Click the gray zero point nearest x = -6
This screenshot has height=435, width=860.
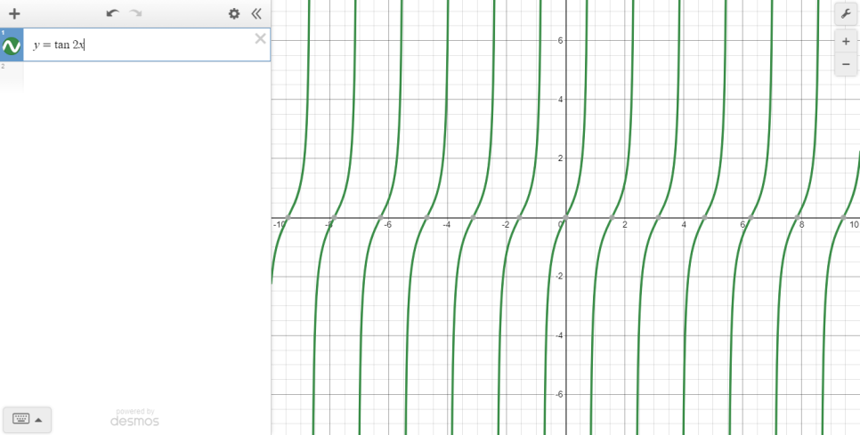(x=380, y=217)
